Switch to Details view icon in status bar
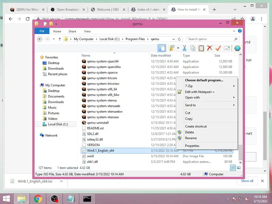 click(x=233, y=168)
